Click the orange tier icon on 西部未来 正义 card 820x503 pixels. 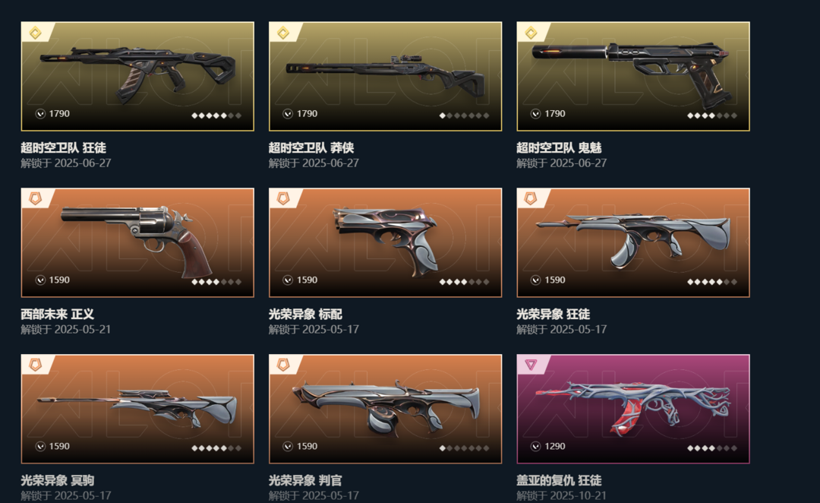click(35, 199)
